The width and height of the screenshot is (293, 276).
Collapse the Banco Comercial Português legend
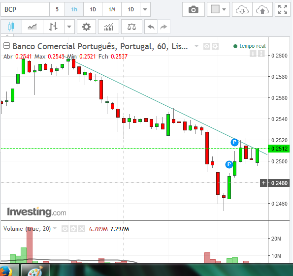click(7, 46)
